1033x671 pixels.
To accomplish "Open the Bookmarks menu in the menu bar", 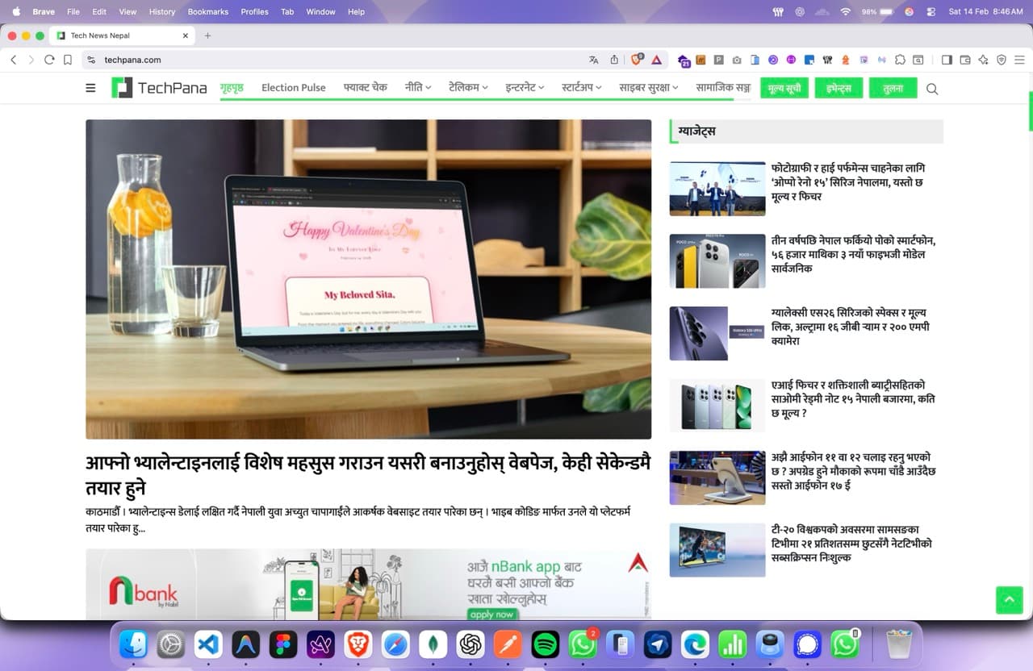I will tap(207, 11).
